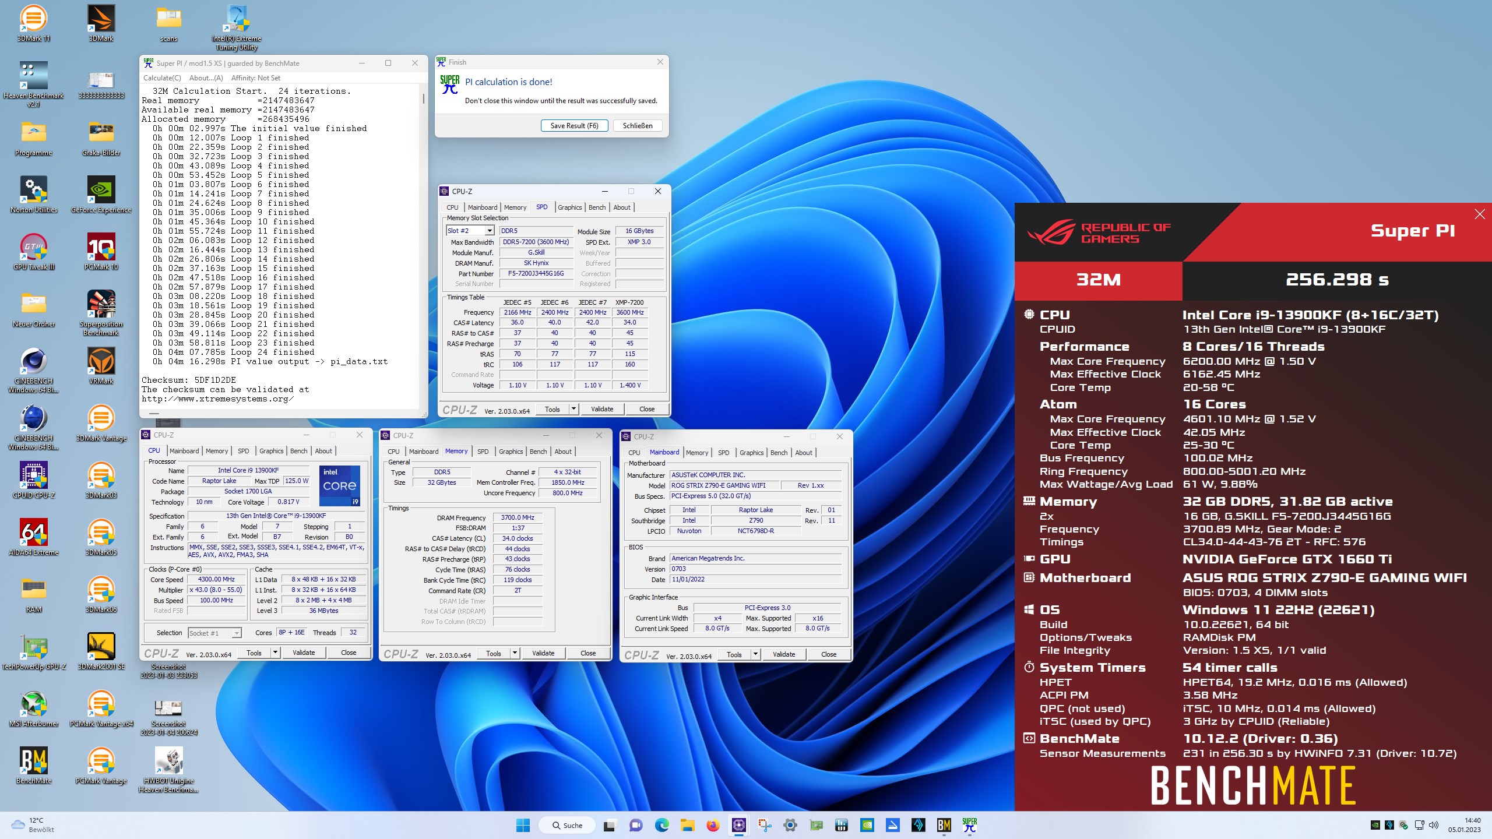
Task: Expand Tools dropdown arrow in Memory tab window
Action: [x=515, y=653]
